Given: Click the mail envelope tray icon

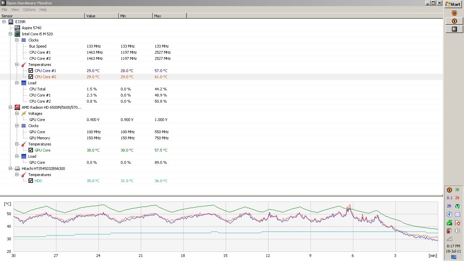Looking at the screenshot, I should [457, 215].
